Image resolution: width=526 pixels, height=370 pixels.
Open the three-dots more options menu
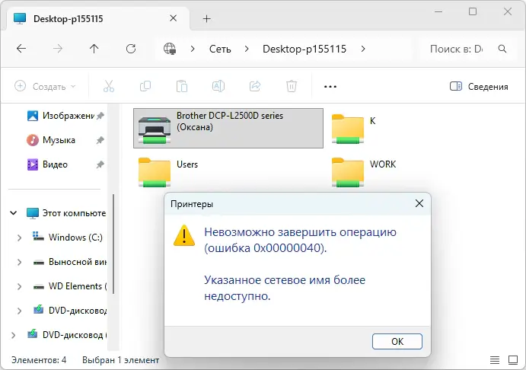(x=330, y=87)
